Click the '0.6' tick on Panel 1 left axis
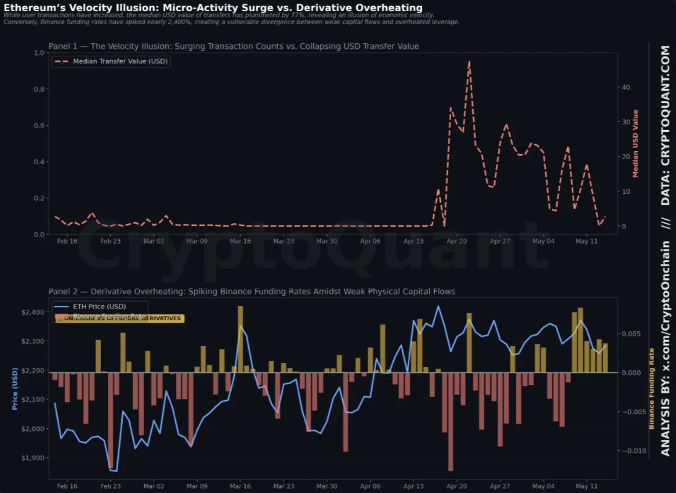The image size is (676, 493). coord(39,126)
